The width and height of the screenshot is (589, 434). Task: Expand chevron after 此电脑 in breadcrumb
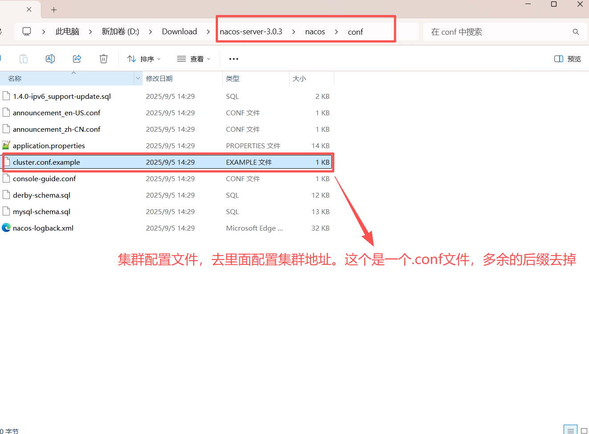click(90, 32)
